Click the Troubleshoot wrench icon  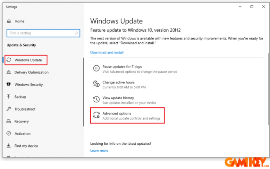tap(8, 109)
